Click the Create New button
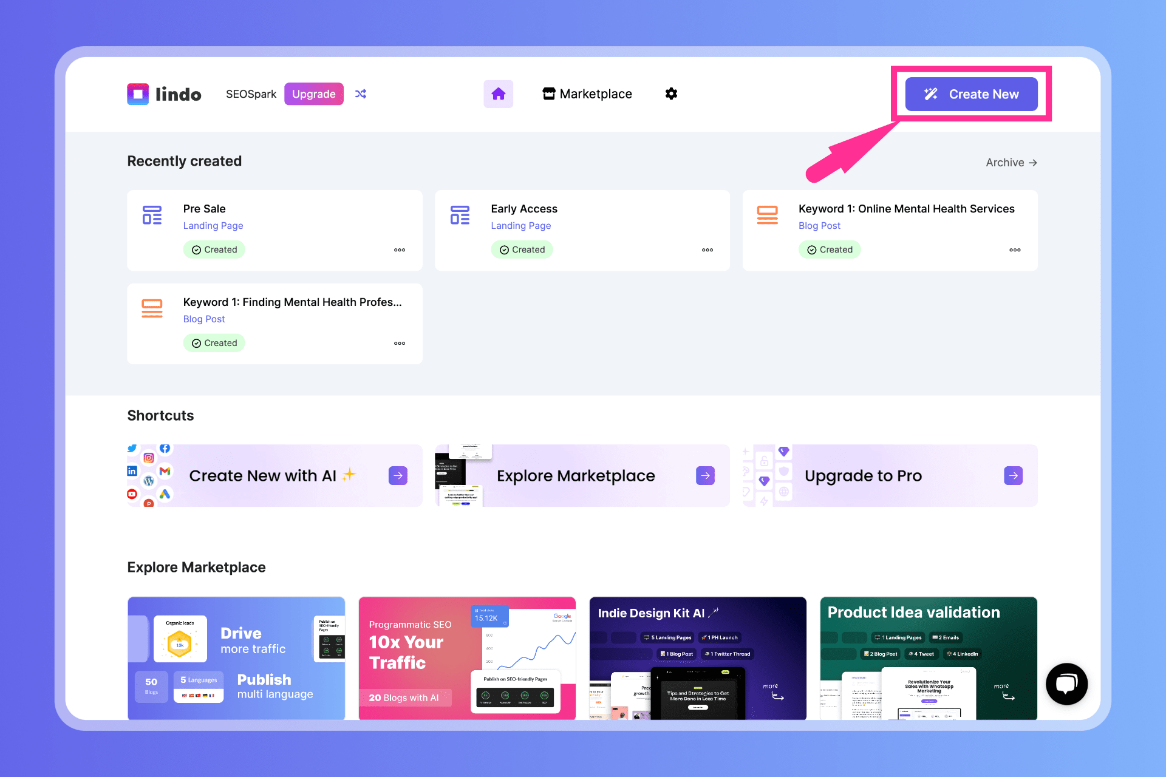The height and width of the screenshot is (777, 1166). tap(971, 94)
